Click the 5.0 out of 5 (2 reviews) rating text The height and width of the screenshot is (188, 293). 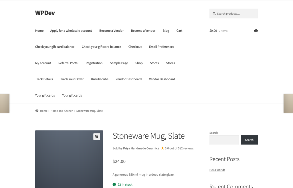tap(180, 148)
